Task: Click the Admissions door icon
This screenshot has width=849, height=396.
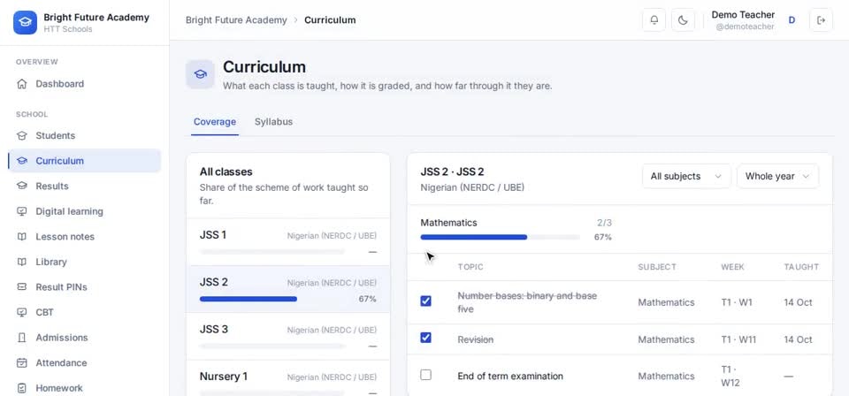Action: click(x=21, y=338)
